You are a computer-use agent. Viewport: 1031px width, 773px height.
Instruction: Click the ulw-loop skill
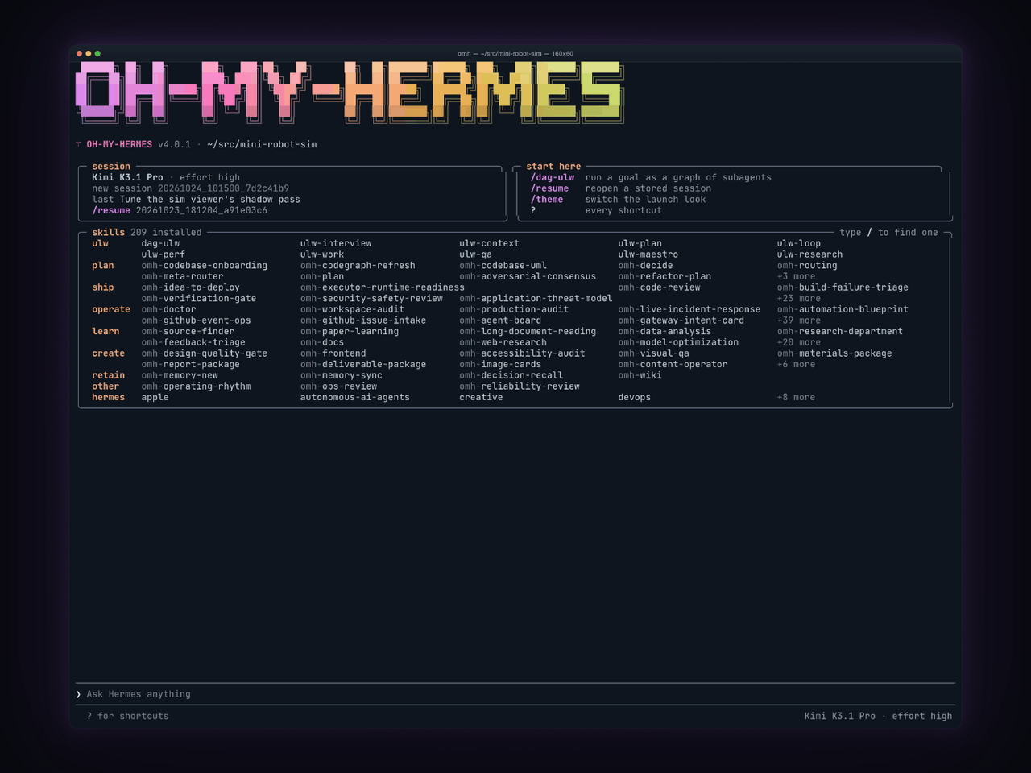click(799, 243)
